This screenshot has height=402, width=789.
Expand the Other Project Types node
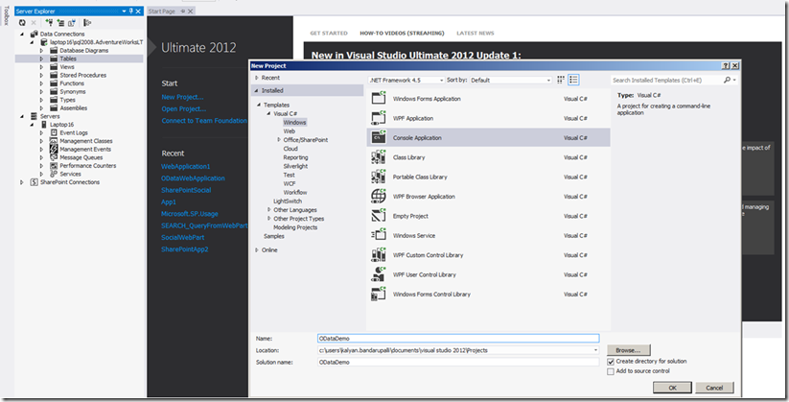click(269, 219)
